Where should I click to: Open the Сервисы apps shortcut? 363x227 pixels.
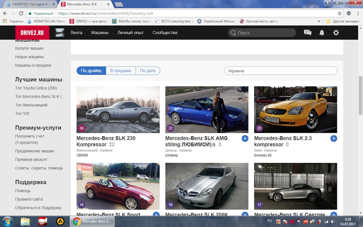[13, 21]
